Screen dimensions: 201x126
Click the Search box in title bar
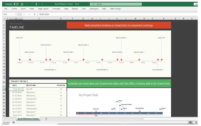116,4
